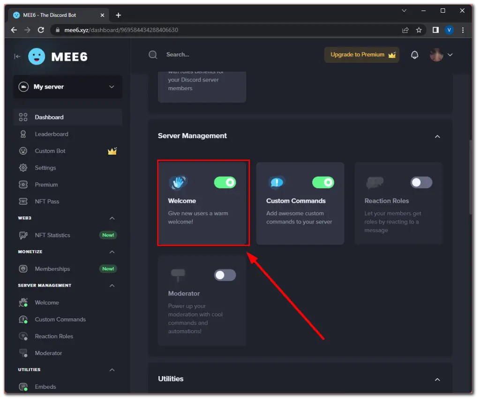Turn on the Moderator plugin toggle

(x=225, y=275)
